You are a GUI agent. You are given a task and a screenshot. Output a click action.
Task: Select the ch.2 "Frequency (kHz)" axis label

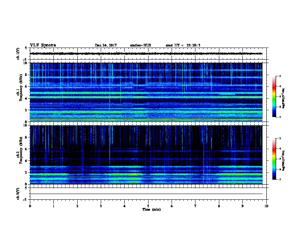(21, 150)
